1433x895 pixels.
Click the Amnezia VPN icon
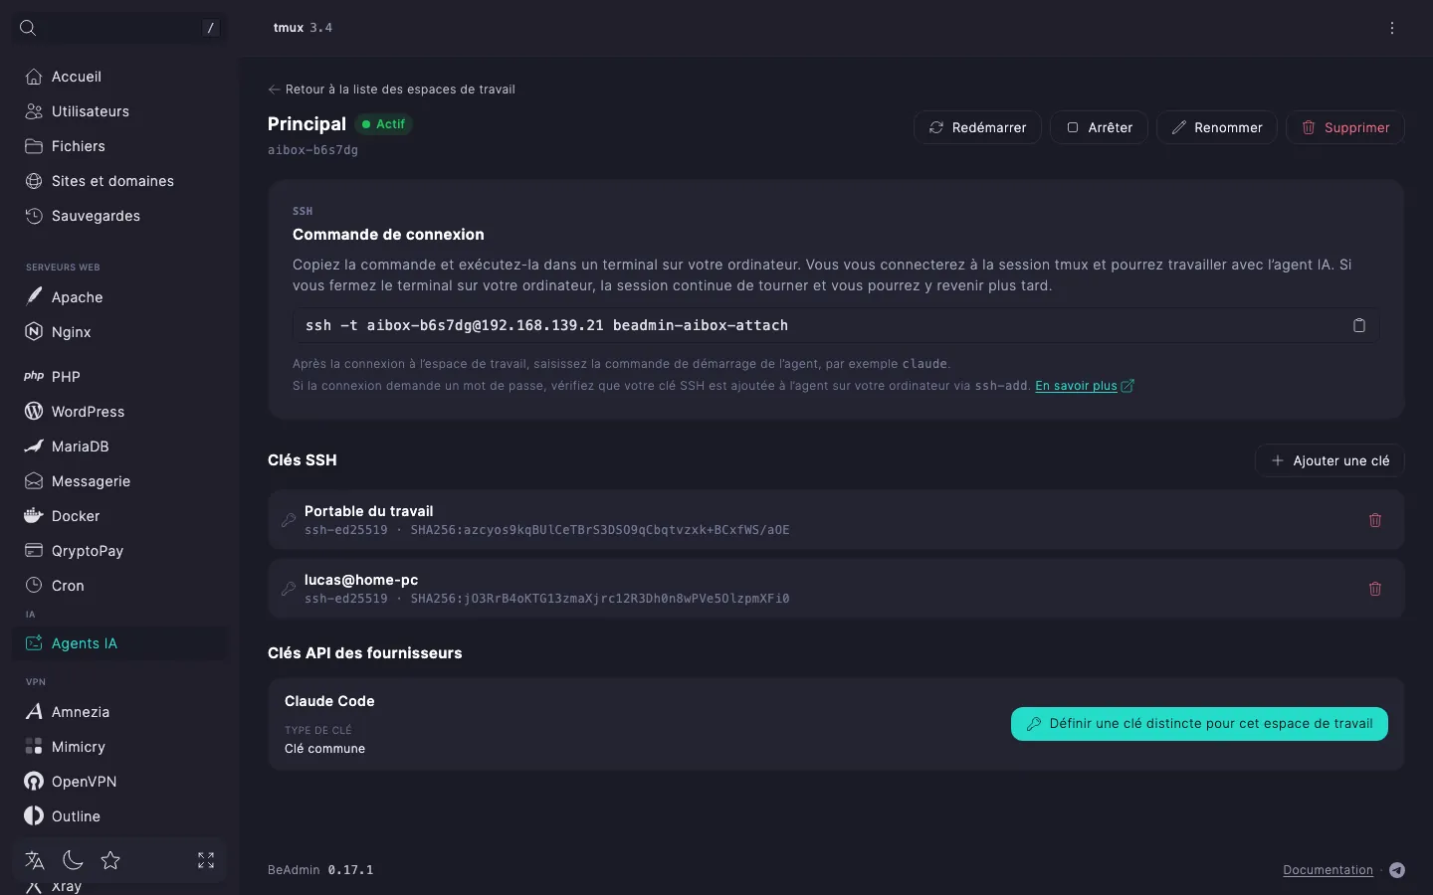[x=34, y=711]
